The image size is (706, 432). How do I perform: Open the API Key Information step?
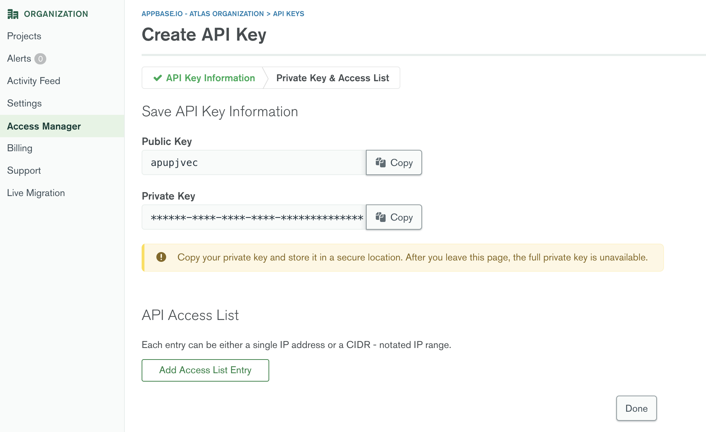210,78
